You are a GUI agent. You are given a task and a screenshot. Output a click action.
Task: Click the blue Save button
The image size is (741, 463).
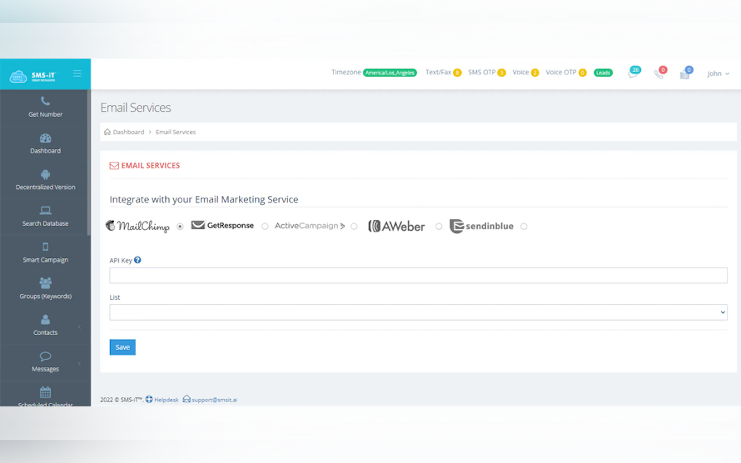point(123,347)
